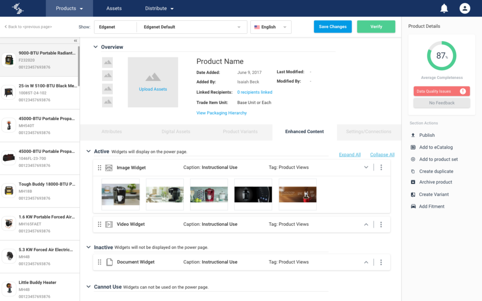Open the Distribute dropdown menu

pyautogui.click(x=159, y=8)
